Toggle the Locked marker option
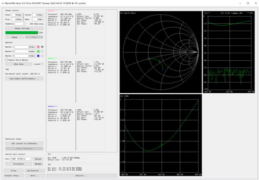The height and width of the screenshot is (180, 259). (42, 64)
